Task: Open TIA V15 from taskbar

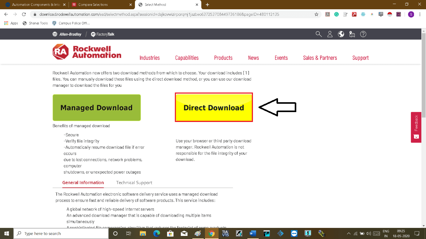Action: coord(225,233)
